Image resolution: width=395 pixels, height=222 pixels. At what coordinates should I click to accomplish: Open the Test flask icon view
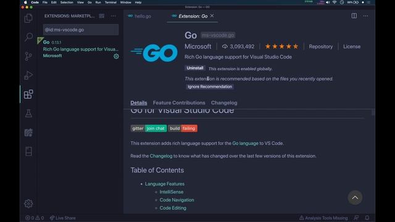coord(28,113)
